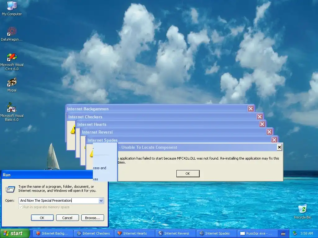The image size is (318, 238).
Task: Close the Internet Checkers window
Action: [260, 117]
